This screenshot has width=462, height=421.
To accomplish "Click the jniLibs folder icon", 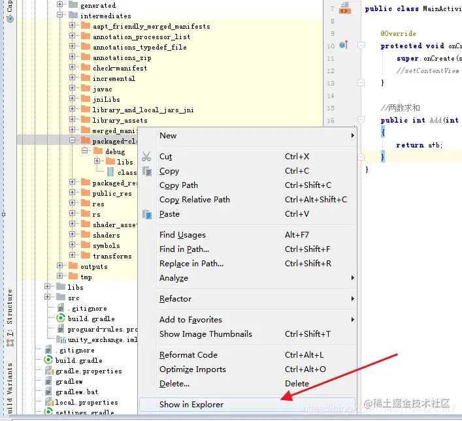I will (86, 99).
